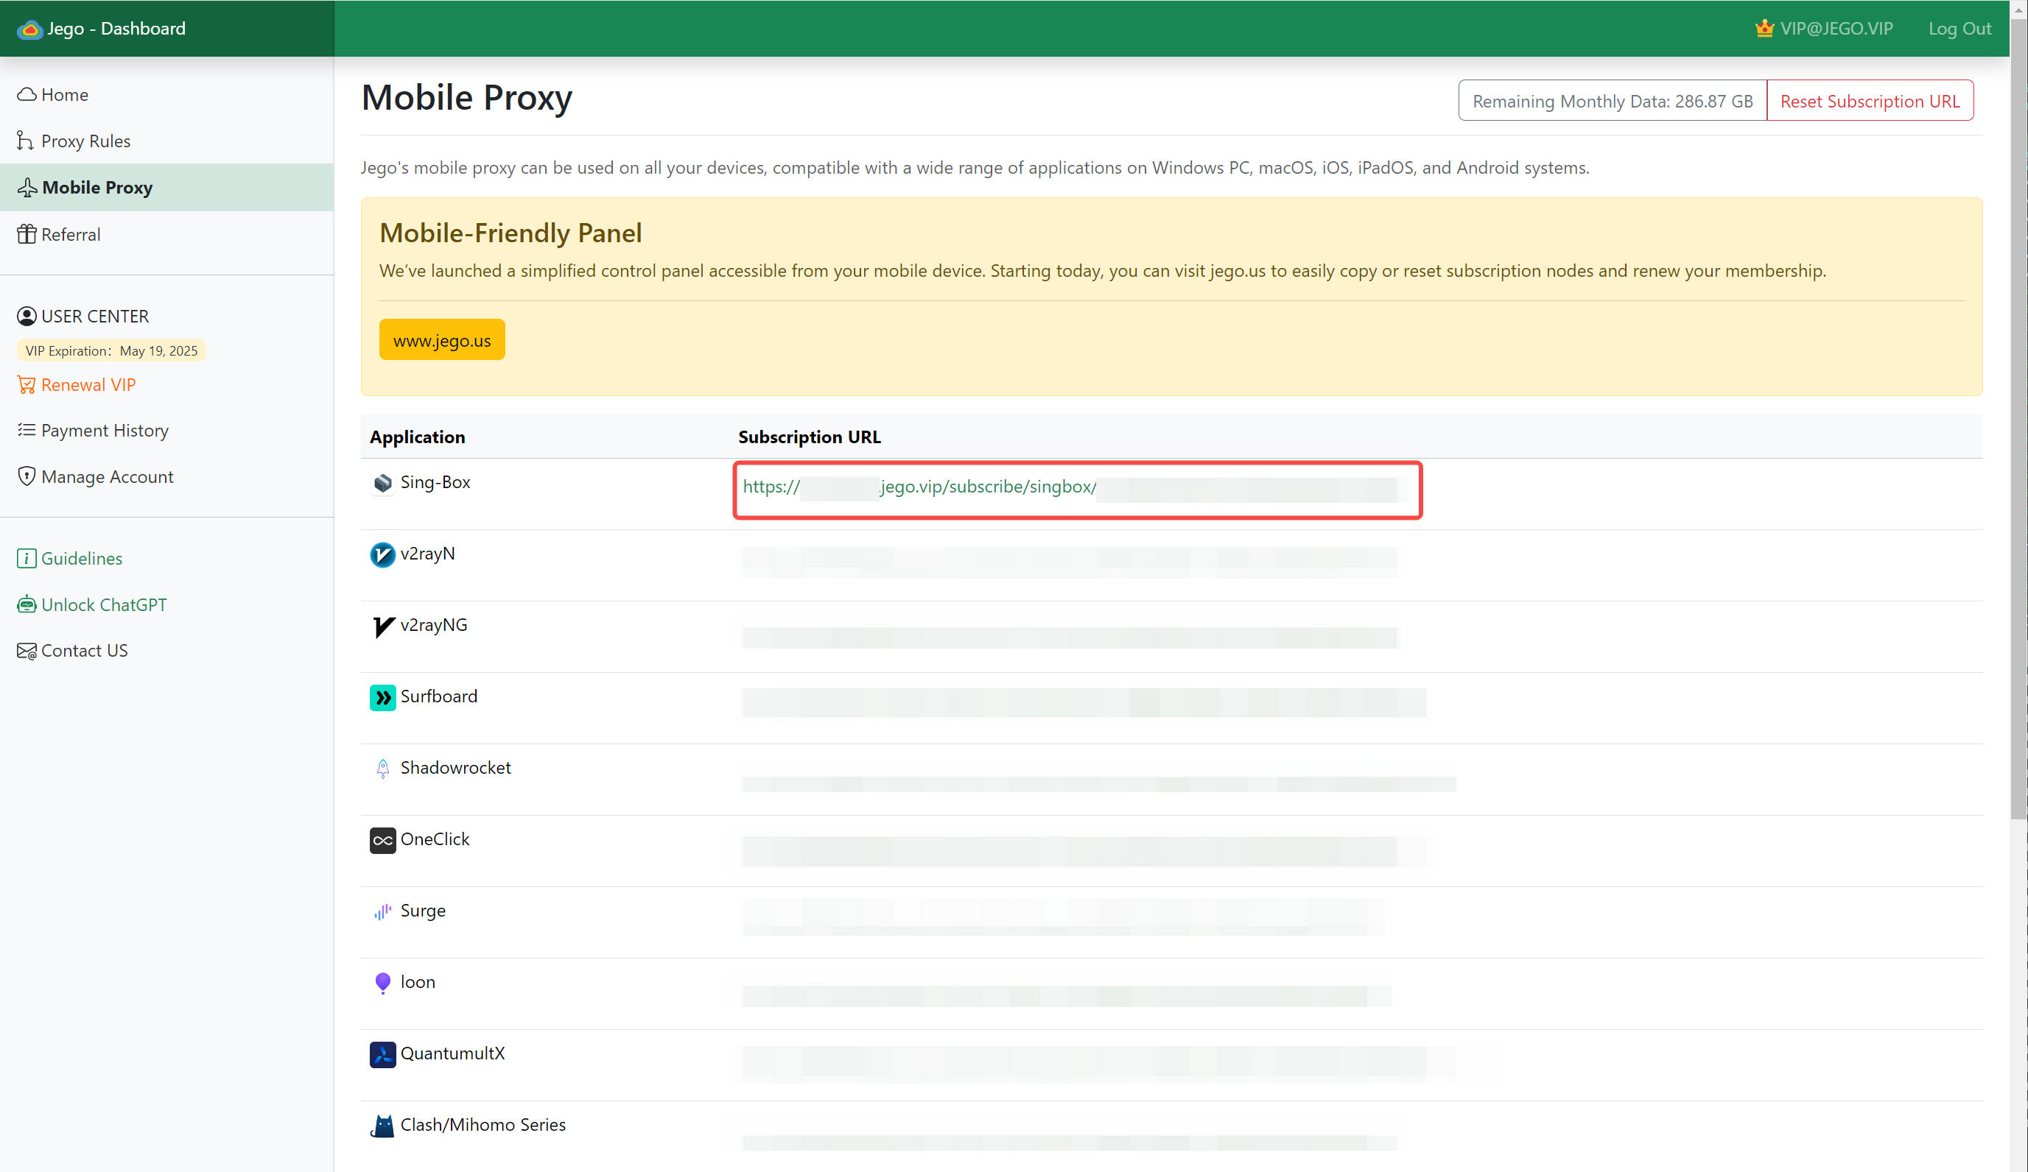Viewport: 2028px width, 1172px height.
Task: Click the page vertical scrollbar
Action: (2018, 418)
